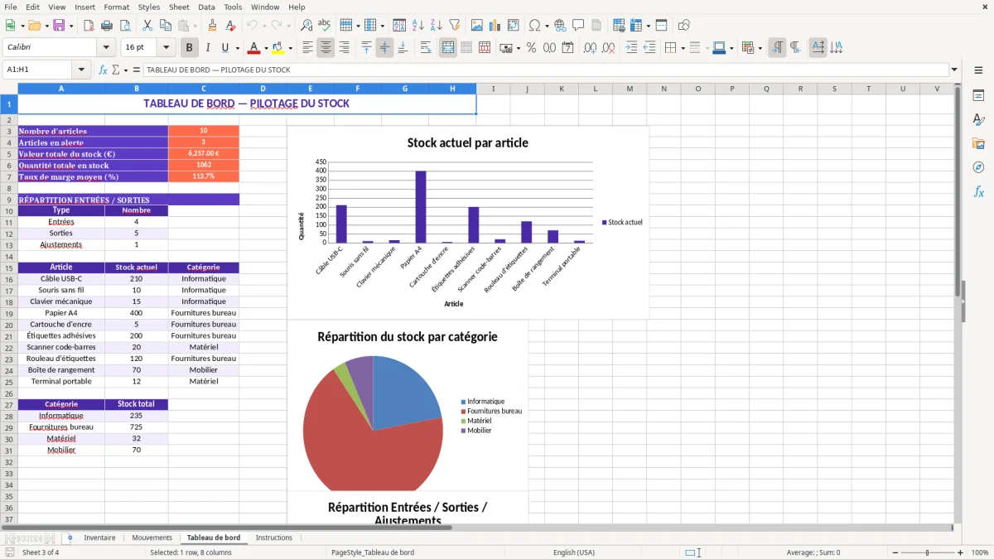This screenshot has width=994, height=559.
Task: Click the Insert Hyperlink icon
Action: coord(560,26)
